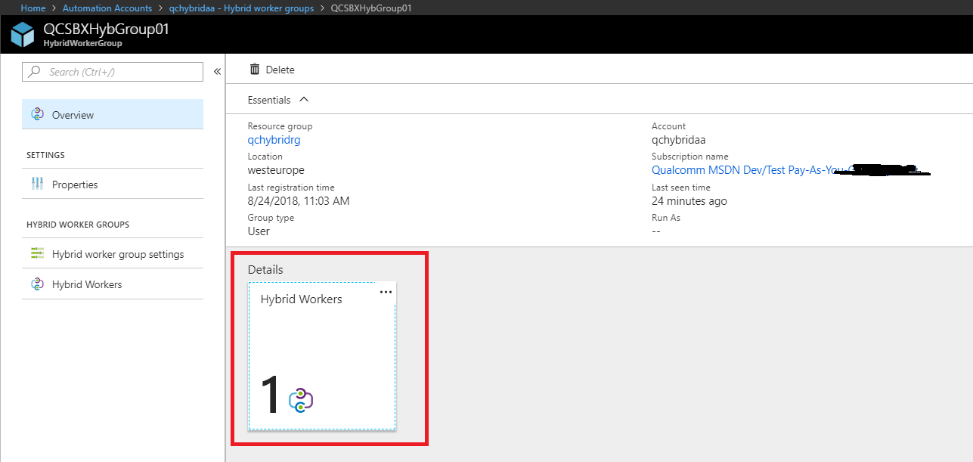Image resolution: width=973 pixels, height=462 pixels.
Task: Open Home from the breadcrumb trail
Action: tap(33, 8)
